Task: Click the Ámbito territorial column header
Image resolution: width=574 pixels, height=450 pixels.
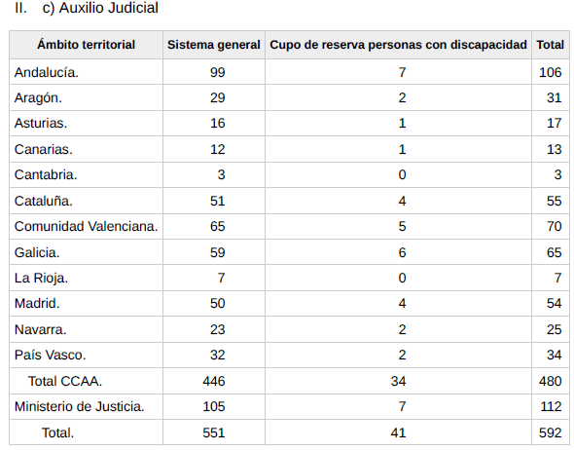Action: [x=86, y=45]
